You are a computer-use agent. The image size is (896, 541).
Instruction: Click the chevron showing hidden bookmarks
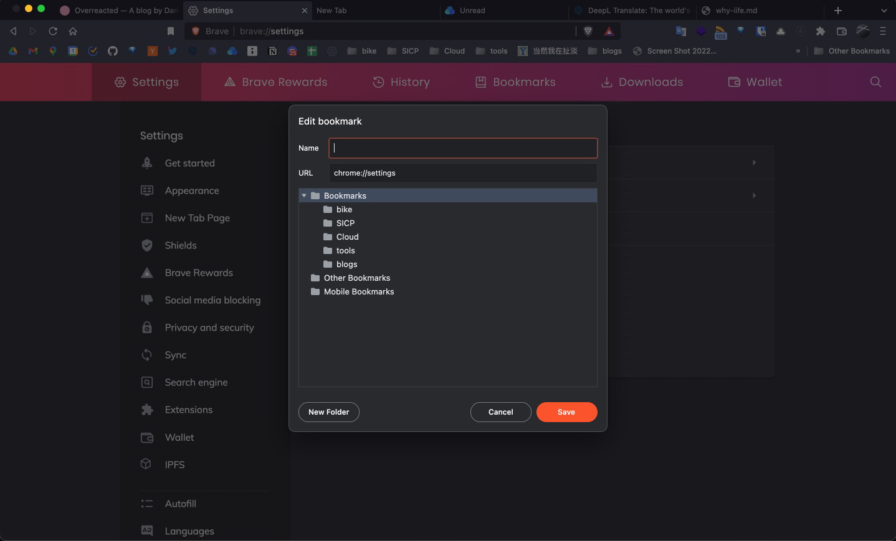[798, 51]
